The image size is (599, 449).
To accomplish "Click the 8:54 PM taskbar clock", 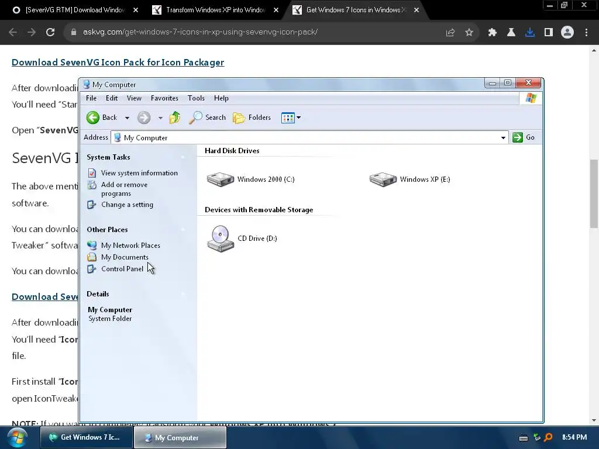I will (x=574, y=437).
